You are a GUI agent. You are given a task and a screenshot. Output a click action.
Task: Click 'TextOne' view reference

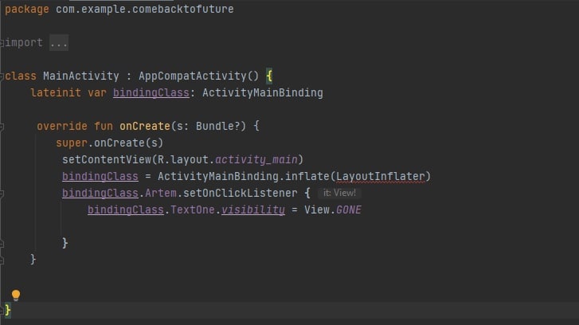(x=193, y=209)
